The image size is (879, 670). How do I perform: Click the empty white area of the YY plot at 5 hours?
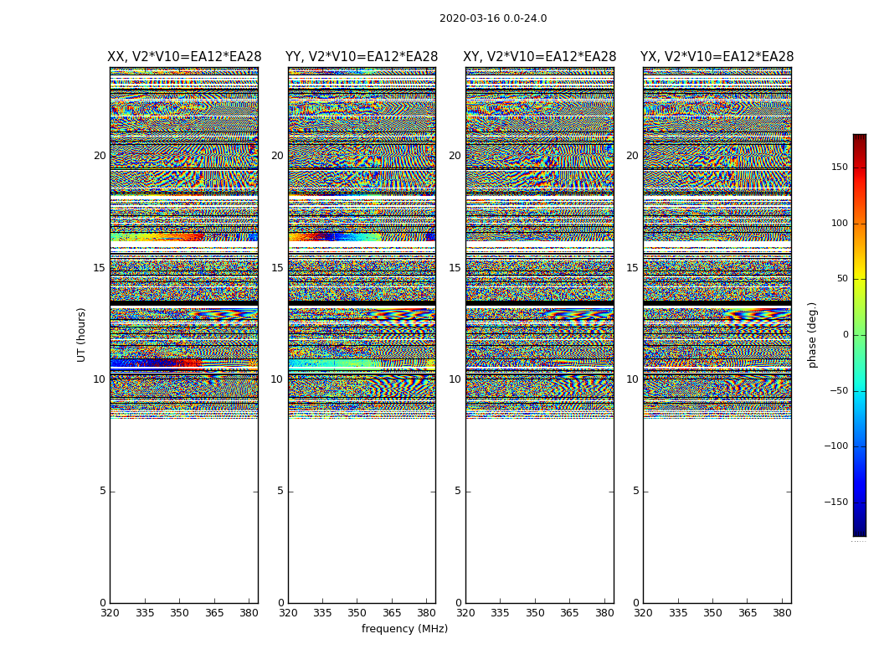[x=362, y=492]
